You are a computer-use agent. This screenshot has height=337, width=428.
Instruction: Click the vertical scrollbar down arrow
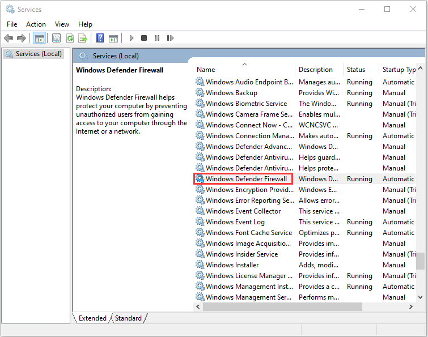pos(420,297)
